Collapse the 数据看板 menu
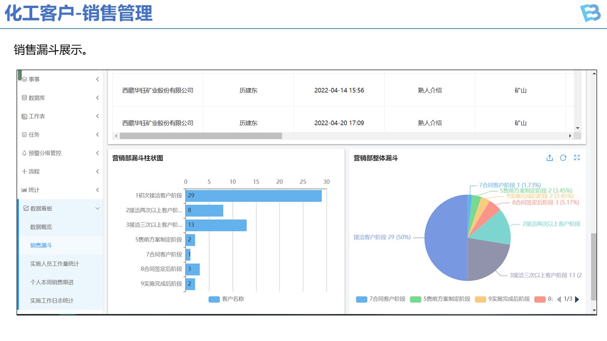 click(x=97, y=209)
